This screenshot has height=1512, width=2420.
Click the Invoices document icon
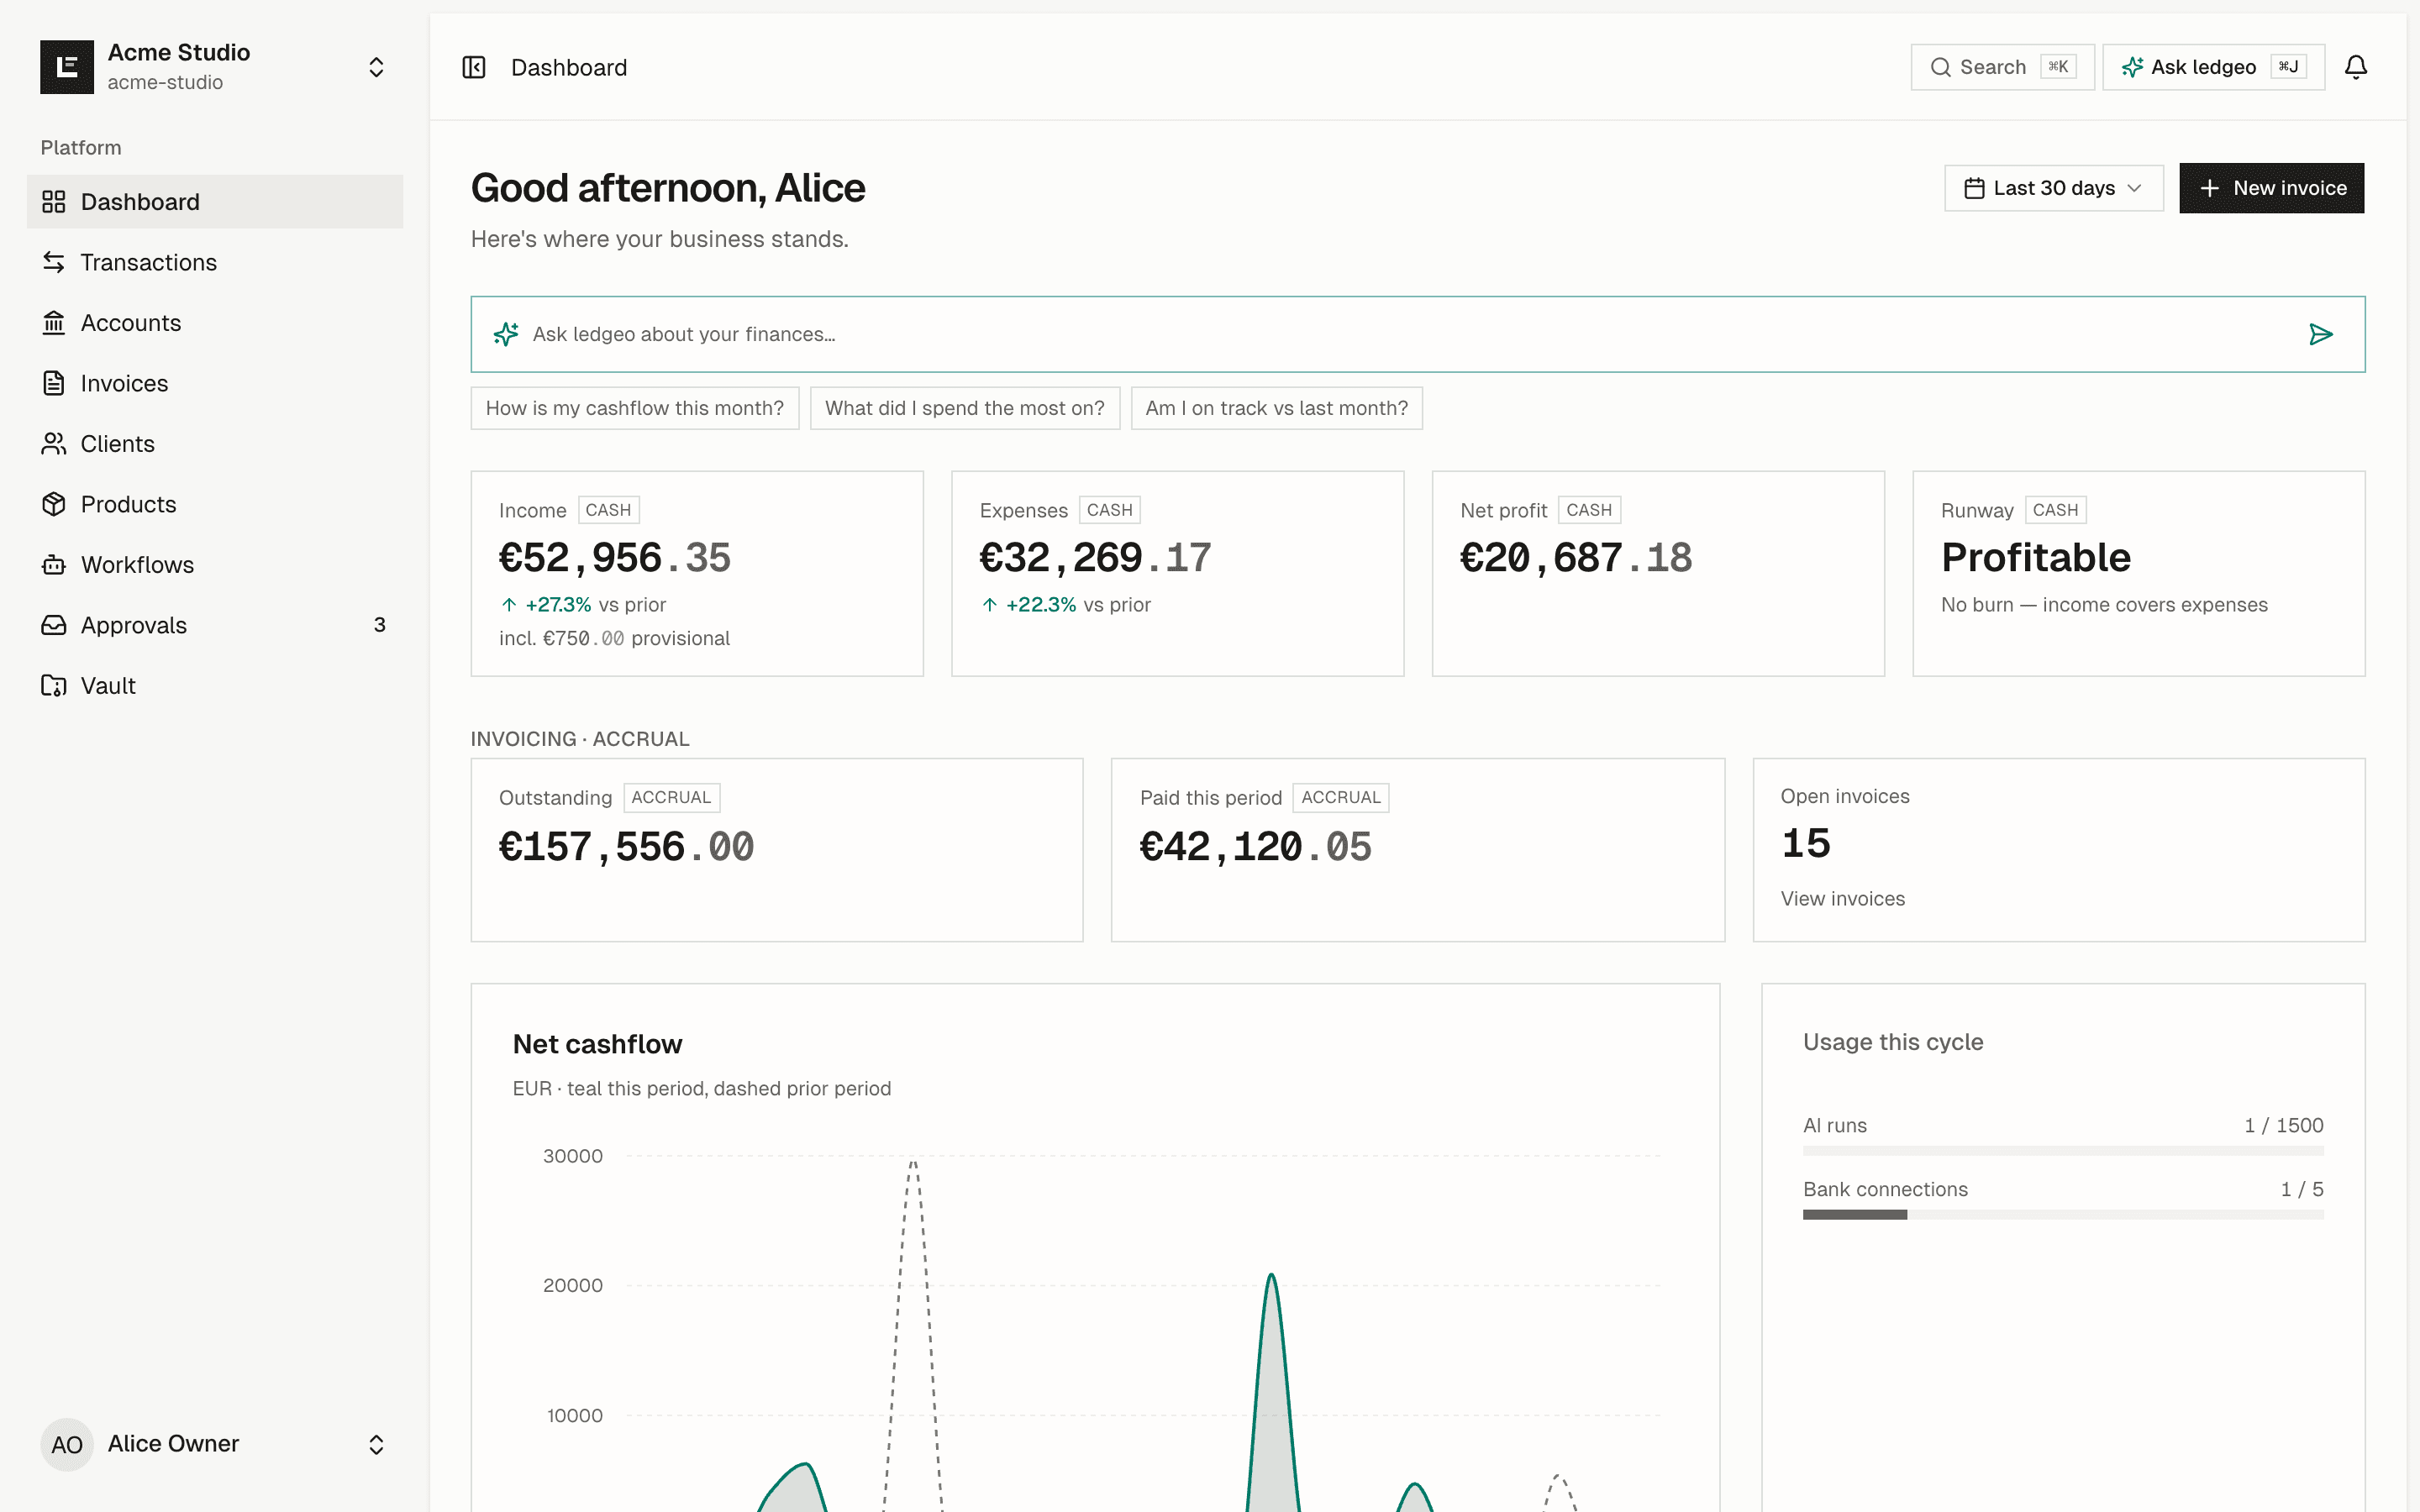[x=54, y=383]
